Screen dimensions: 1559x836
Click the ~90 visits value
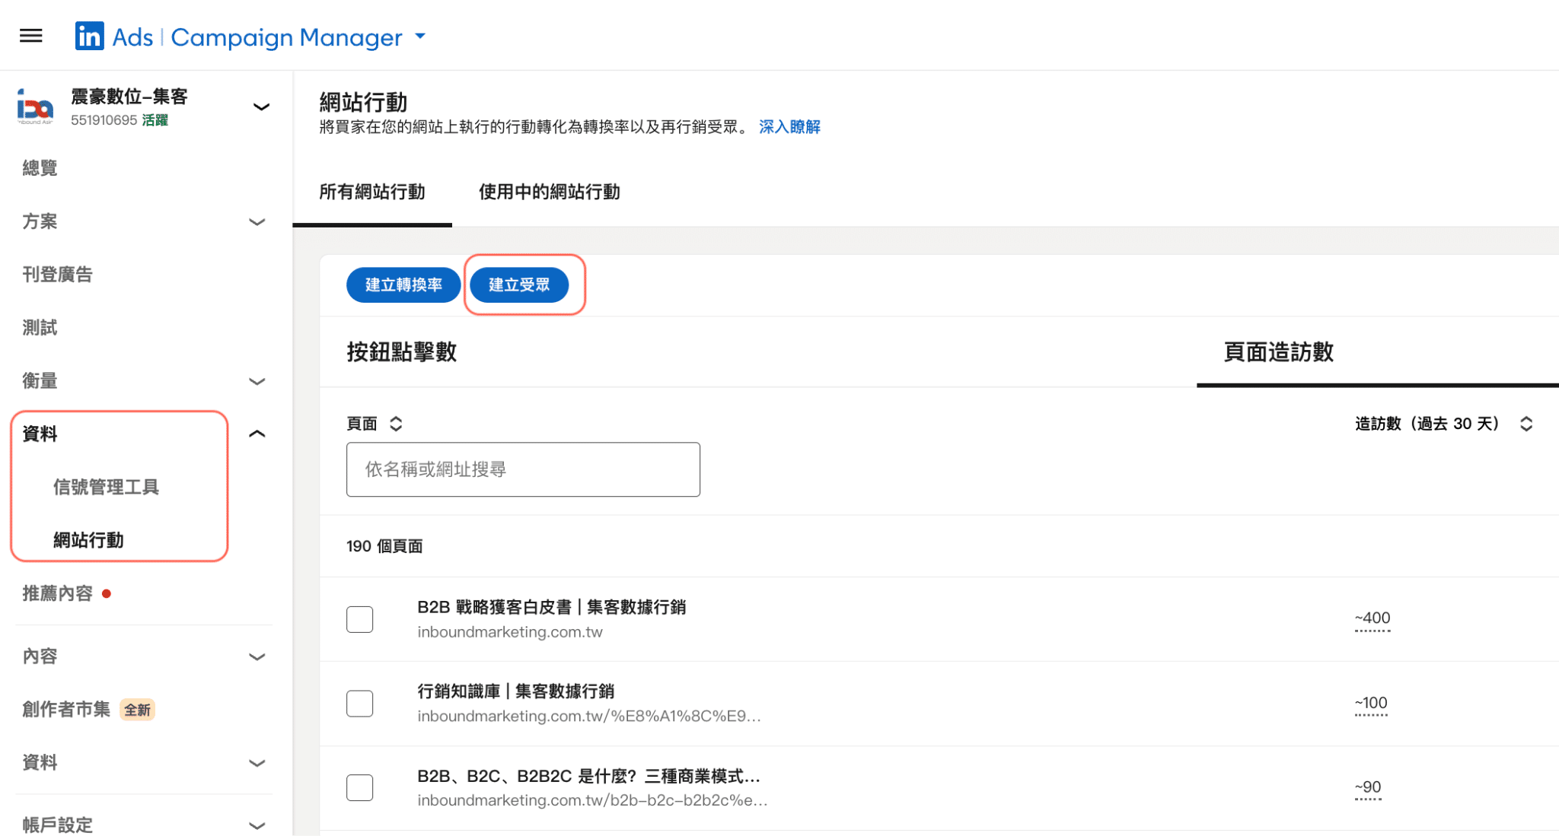point(1367,787)
